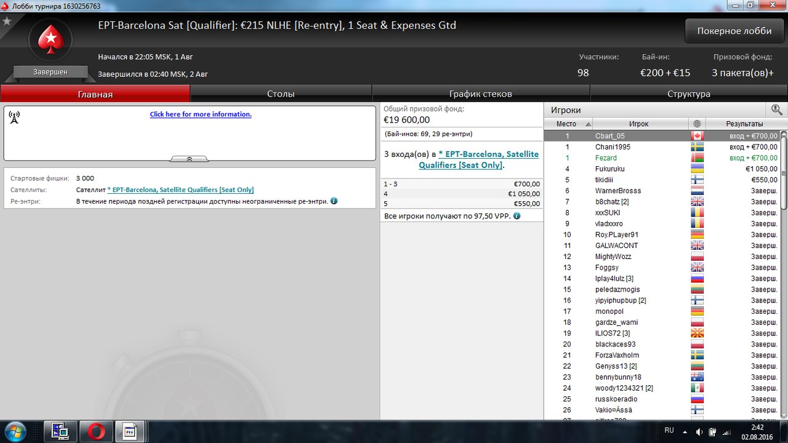This screenshot has height=443, width=788.
Task: Click volume speaker icon in system tray
Action: click(x=699, y=431)
